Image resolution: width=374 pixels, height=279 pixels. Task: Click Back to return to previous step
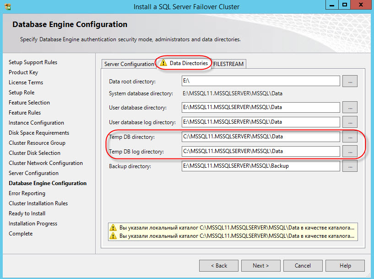[x=218, y=265]
